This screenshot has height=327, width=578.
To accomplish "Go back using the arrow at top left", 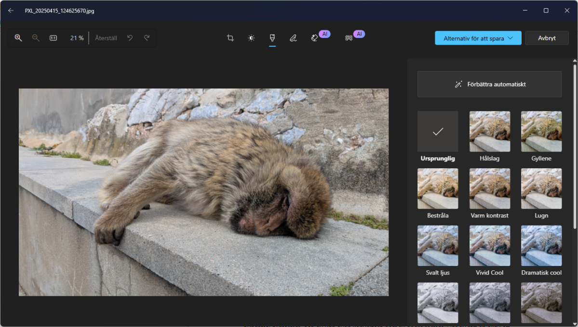I will point(11,10).
